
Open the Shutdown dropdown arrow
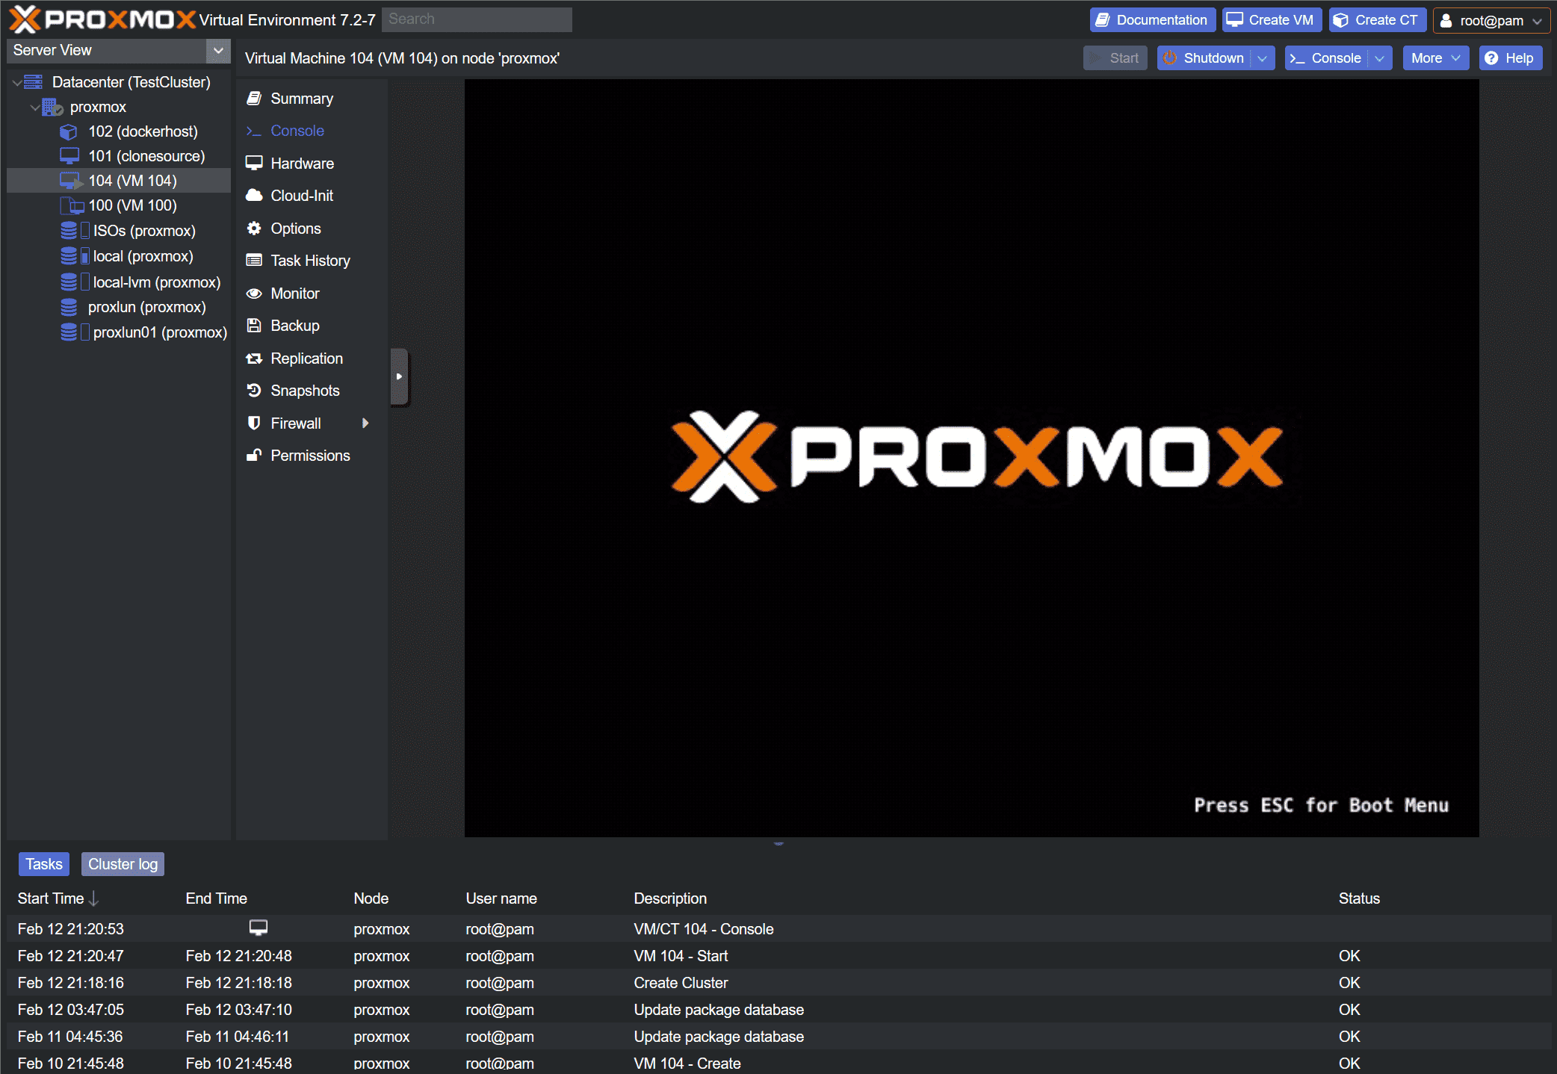tap(1263, 58)
